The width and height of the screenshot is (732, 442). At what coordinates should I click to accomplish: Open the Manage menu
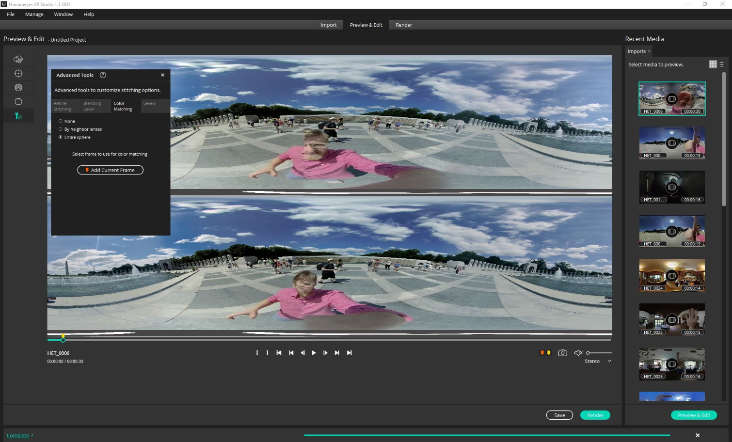(34, 14)
